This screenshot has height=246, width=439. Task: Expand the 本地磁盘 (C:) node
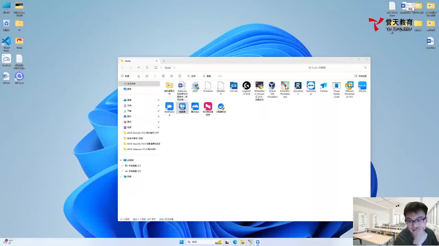pos(122,166)
